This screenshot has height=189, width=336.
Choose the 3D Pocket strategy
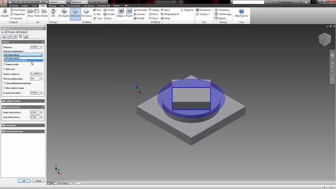point(129,13)
